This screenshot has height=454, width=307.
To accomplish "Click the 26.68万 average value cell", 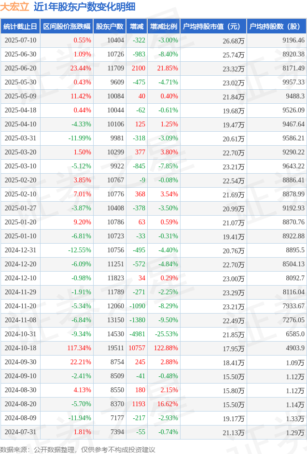I will pos(234,41).
